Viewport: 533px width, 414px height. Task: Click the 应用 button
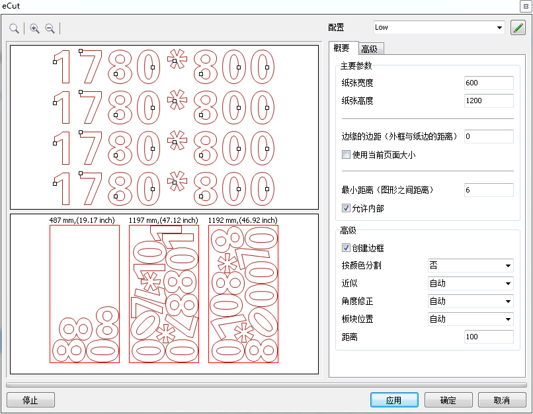[x=394, y=400]
